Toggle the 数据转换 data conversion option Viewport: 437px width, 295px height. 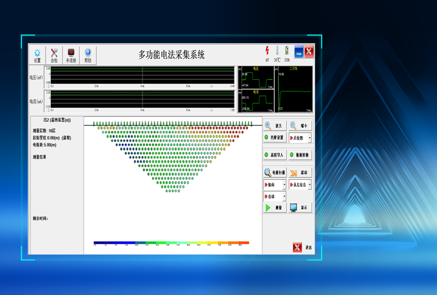point(300,155)
